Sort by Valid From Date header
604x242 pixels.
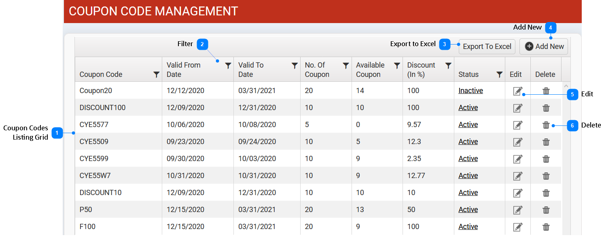click(183, 70)
